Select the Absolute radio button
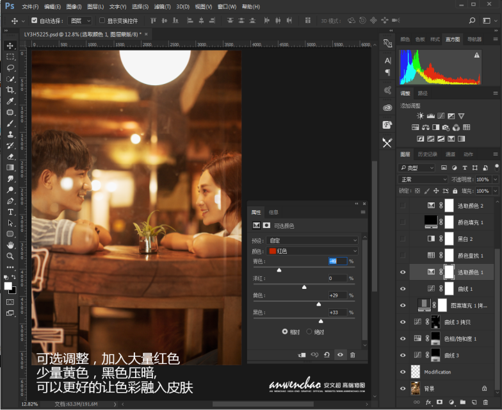The width and height of the screenshot is (502, 410). pos(309,332)
